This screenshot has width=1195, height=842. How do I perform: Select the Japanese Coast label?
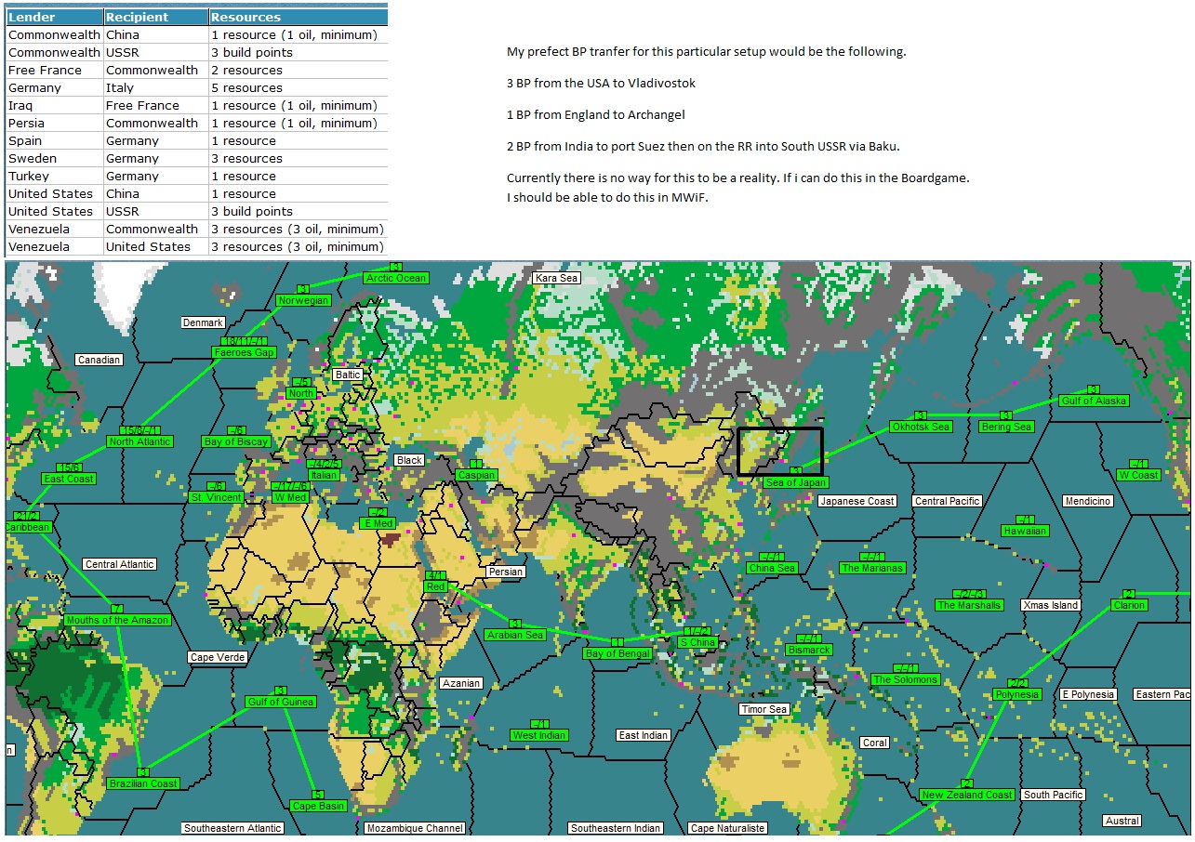tap(856, 501)
